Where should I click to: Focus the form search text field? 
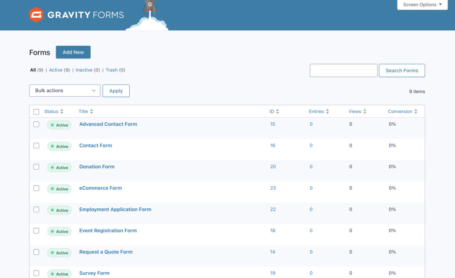pyautogui.click(x=343, y=71)
